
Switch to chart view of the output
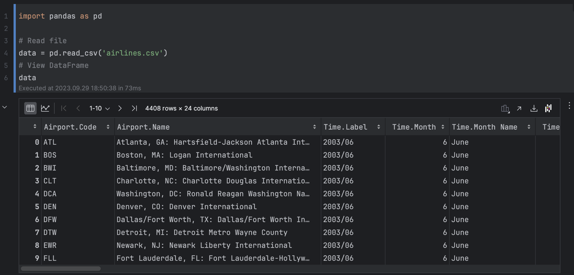45,108
